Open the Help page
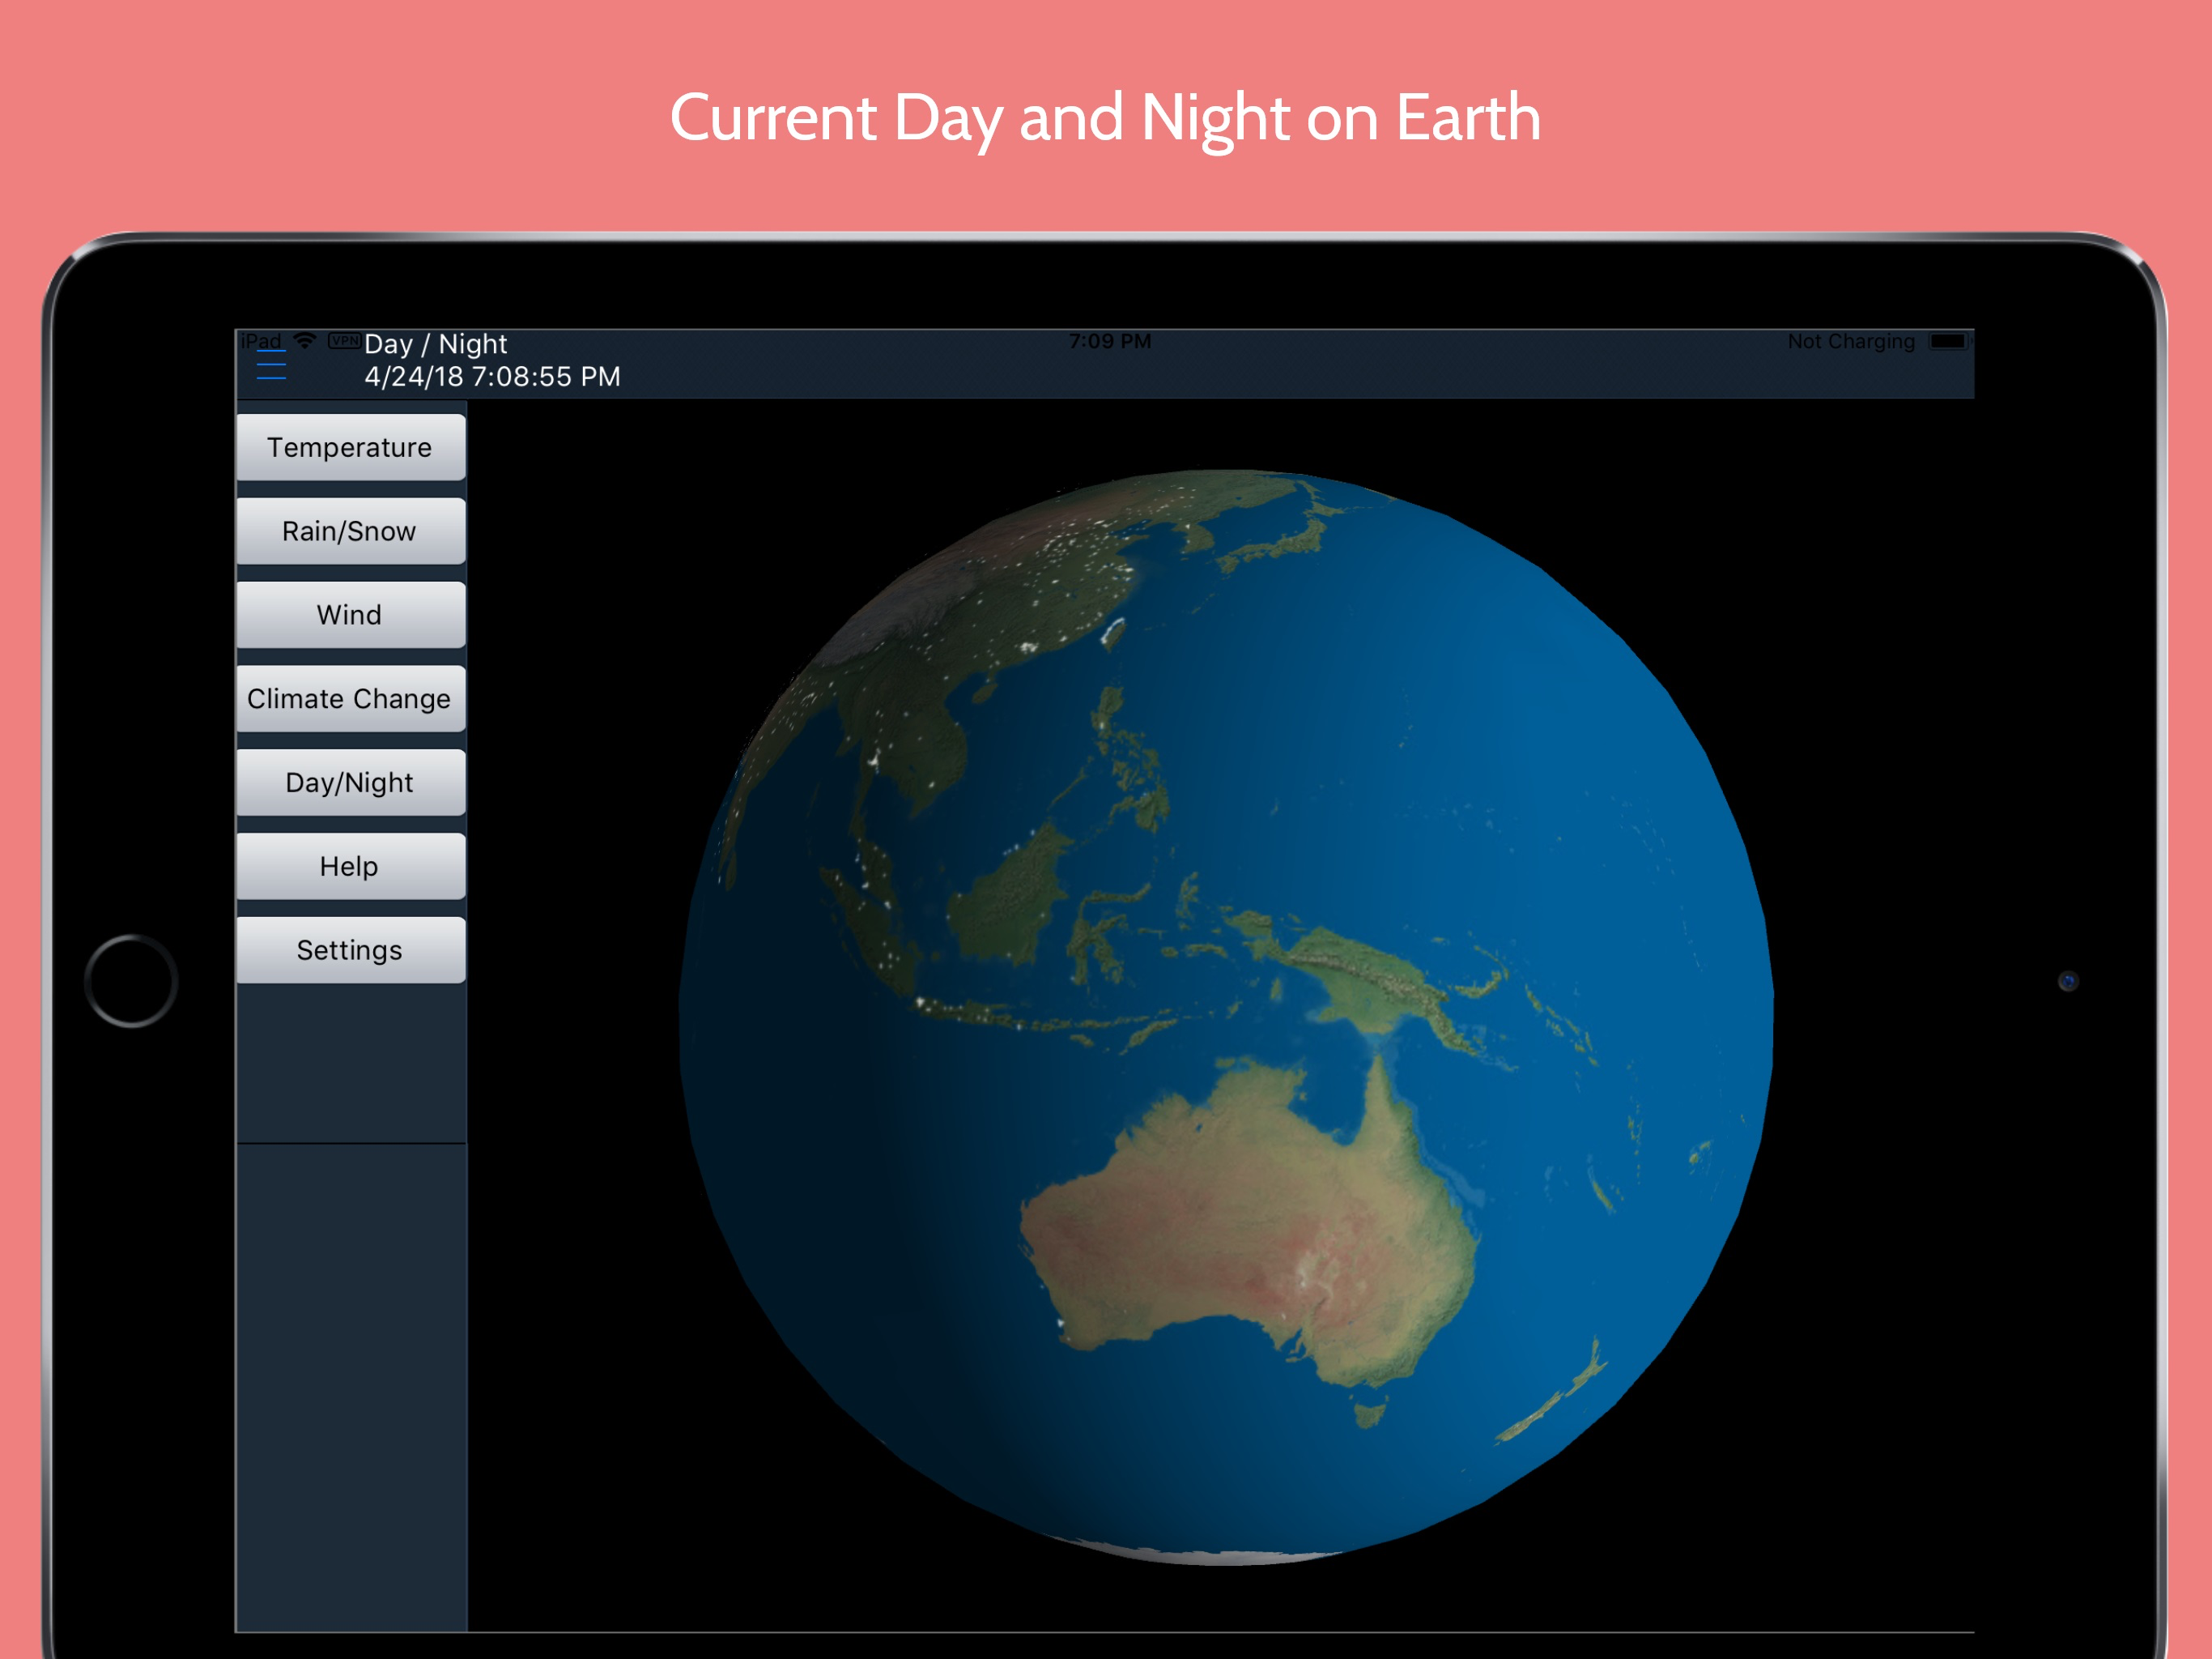2212x1659 pixels. (x=350, y=867)
